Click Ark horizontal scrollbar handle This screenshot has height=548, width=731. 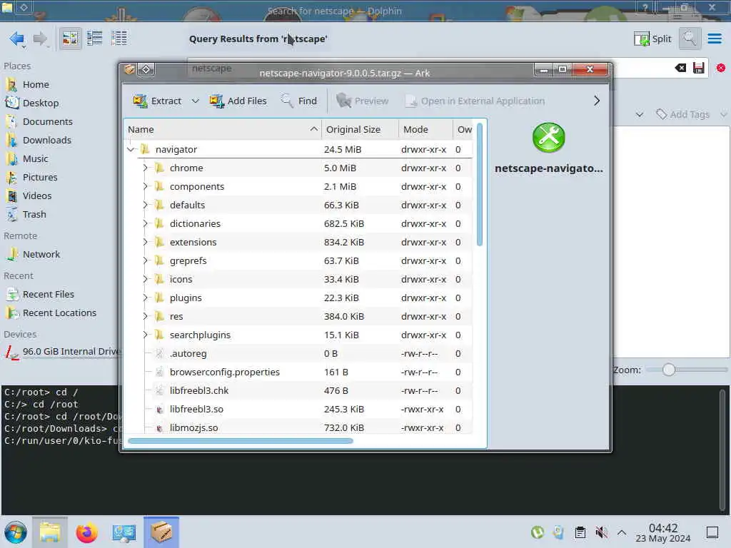[x=240, y=441]
